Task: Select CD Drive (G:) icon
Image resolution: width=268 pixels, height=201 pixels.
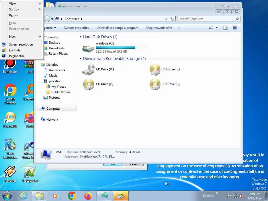Action: [155, 84]
